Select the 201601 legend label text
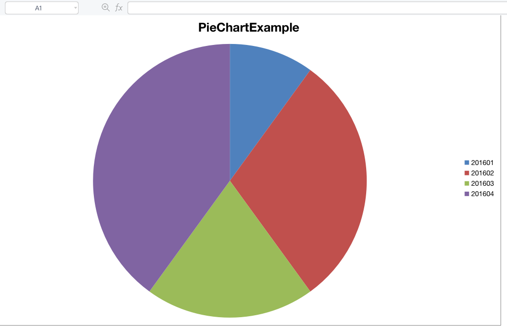507x332 pixels. coord(482,163)
